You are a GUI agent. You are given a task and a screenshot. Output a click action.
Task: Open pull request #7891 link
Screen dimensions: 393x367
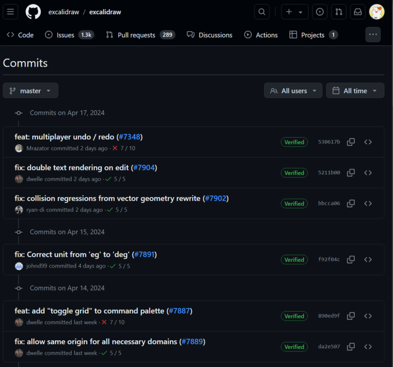(x=144, y=254)
